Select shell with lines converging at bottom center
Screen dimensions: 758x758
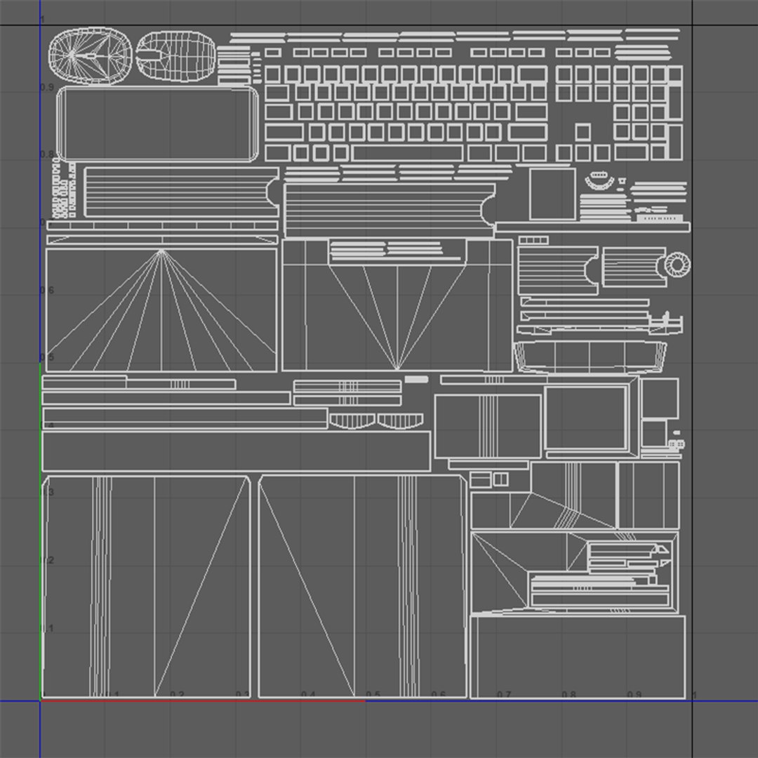click(397, 305)
